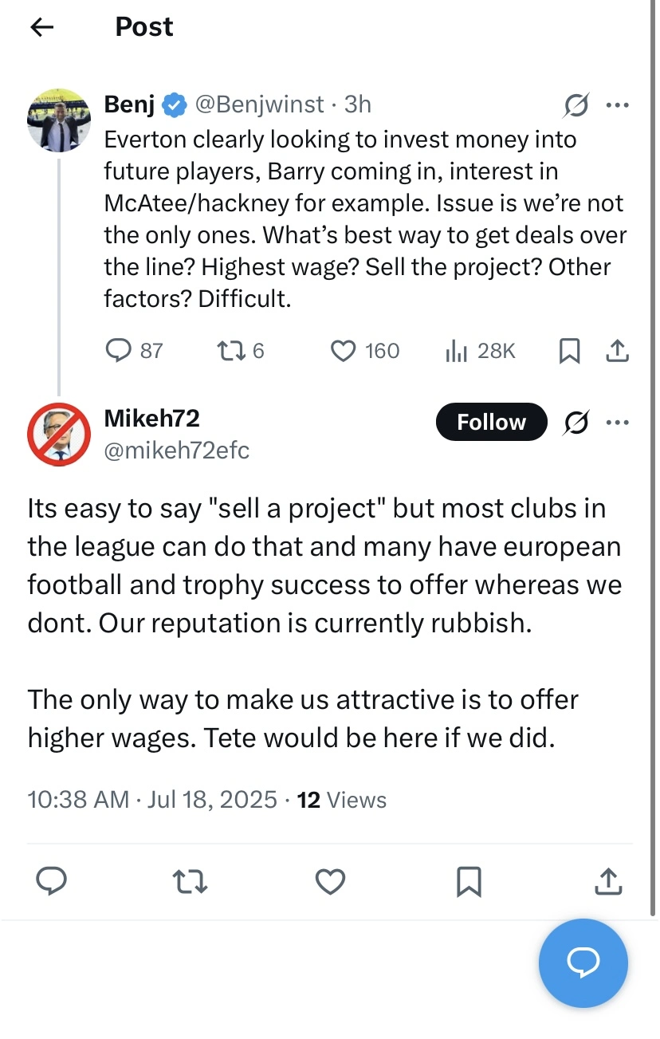
Task: Like Benj's post with 160 likes
Action: [343, 351]
